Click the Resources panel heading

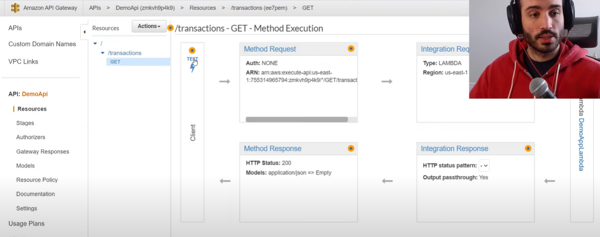(106, 28)
